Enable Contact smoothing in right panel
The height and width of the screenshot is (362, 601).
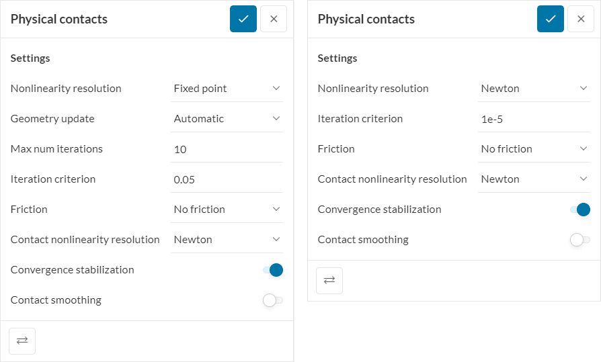pyautogui.click(x=579, y=240)
